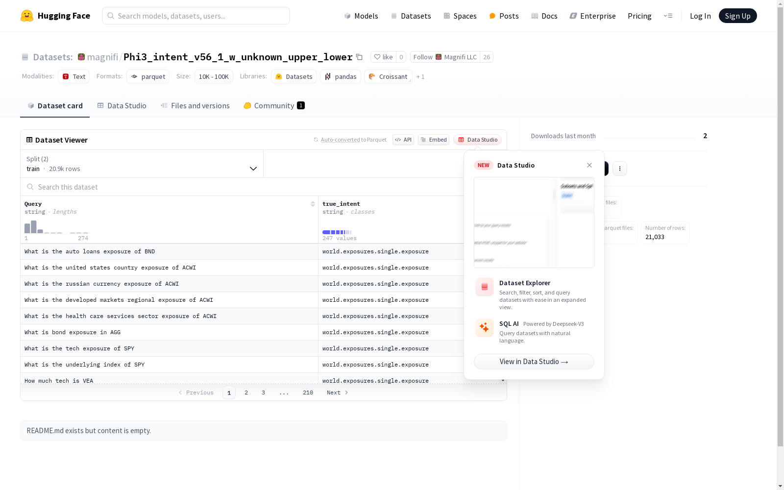This screenshot has height=490, width=784.
Task: Visit the Pricing page
Action: [x=639, y=16]
